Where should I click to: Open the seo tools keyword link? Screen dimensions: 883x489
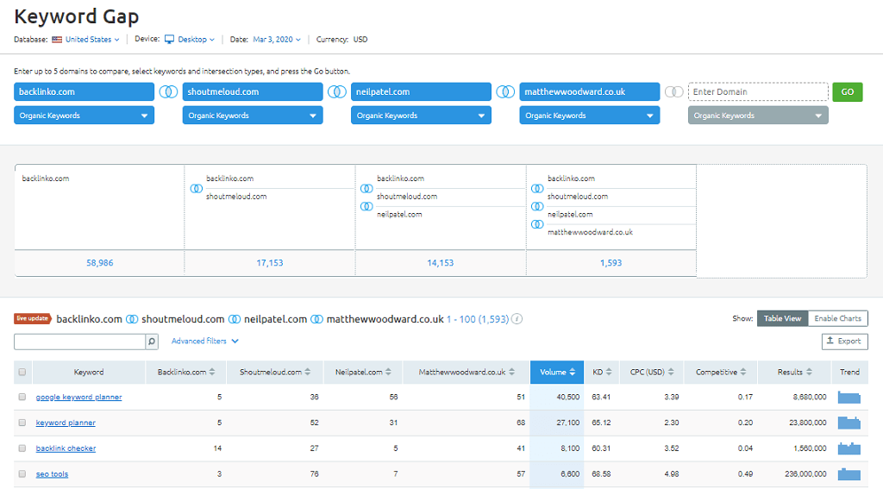(x=52, y=474)
